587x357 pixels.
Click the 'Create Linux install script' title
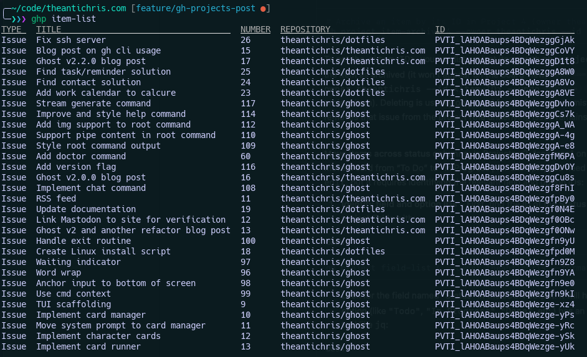click(103, 251)
